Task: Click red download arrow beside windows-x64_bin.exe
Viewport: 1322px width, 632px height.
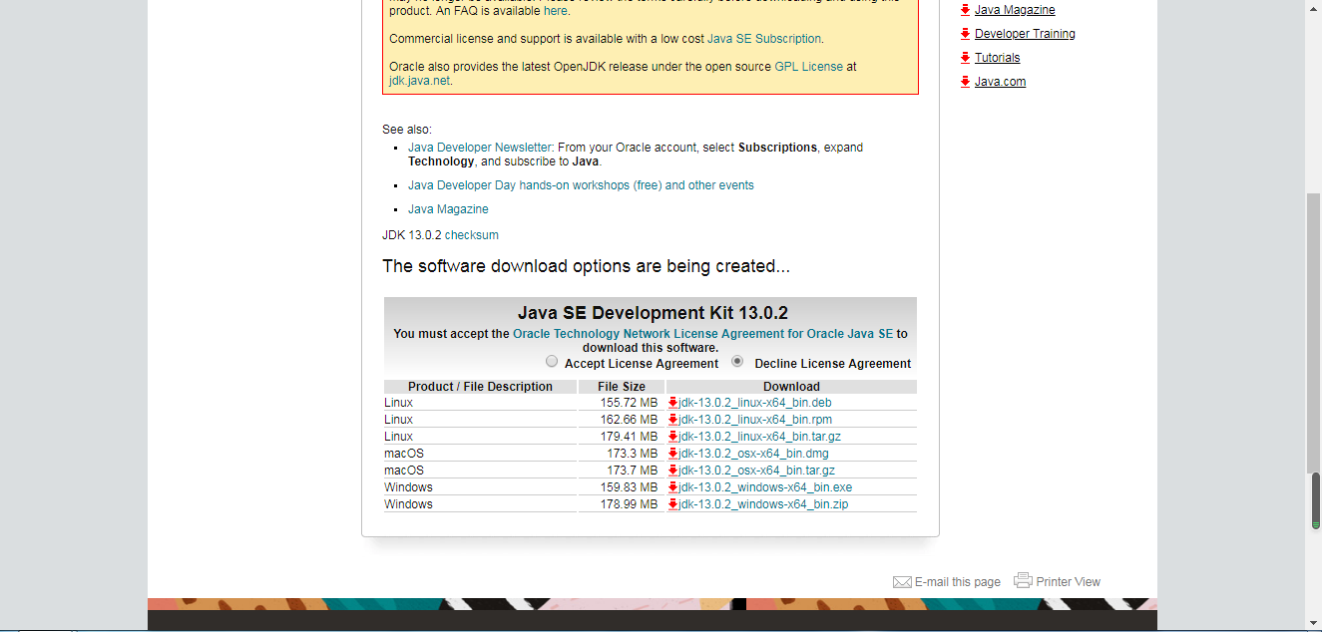Action: pos(673,487)
